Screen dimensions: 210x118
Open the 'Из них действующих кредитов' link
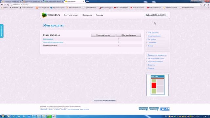(53, 42)
